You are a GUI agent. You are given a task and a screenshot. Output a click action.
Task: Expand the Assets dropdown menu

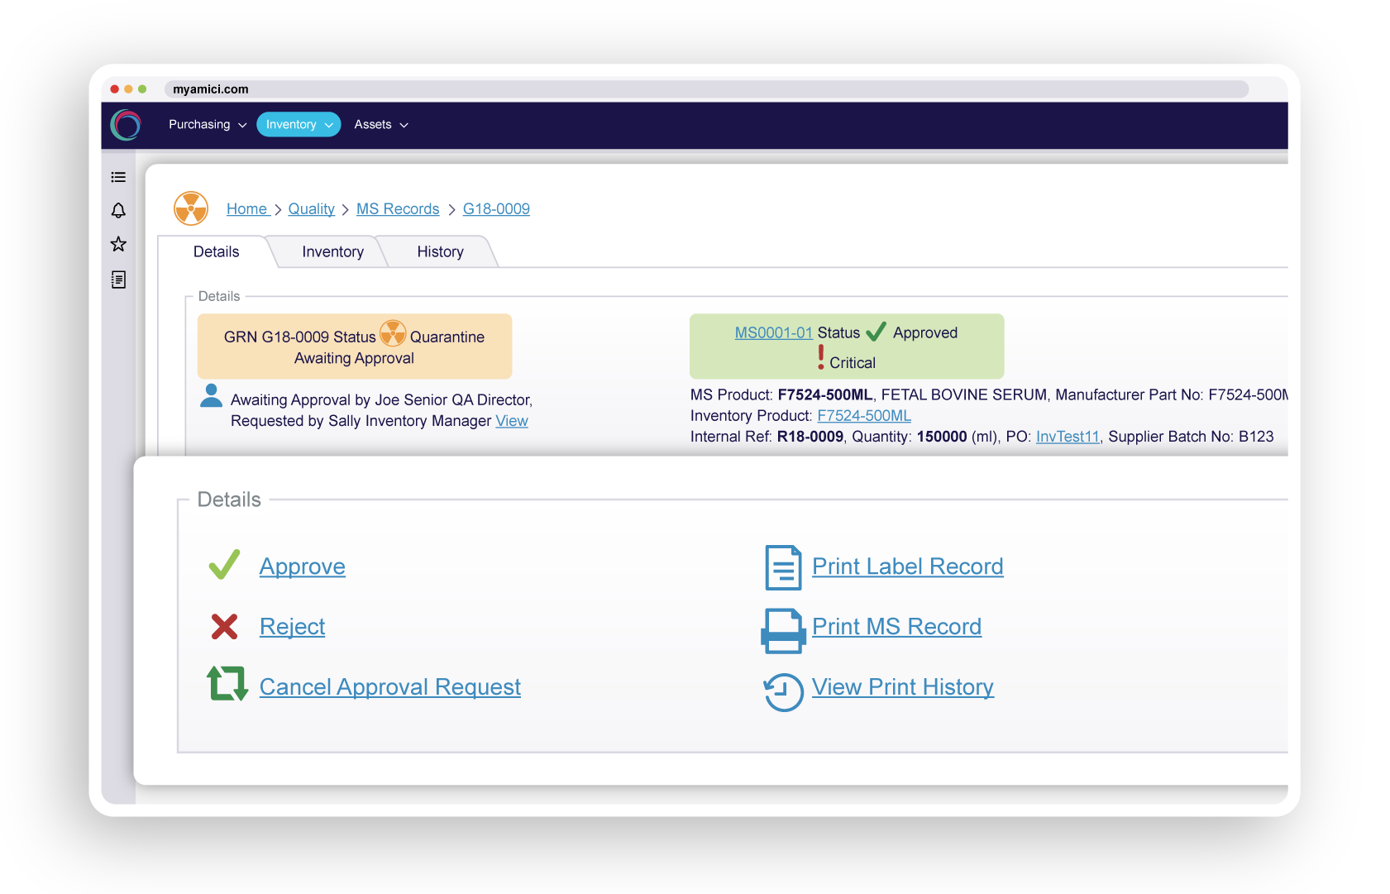(381, 125)
